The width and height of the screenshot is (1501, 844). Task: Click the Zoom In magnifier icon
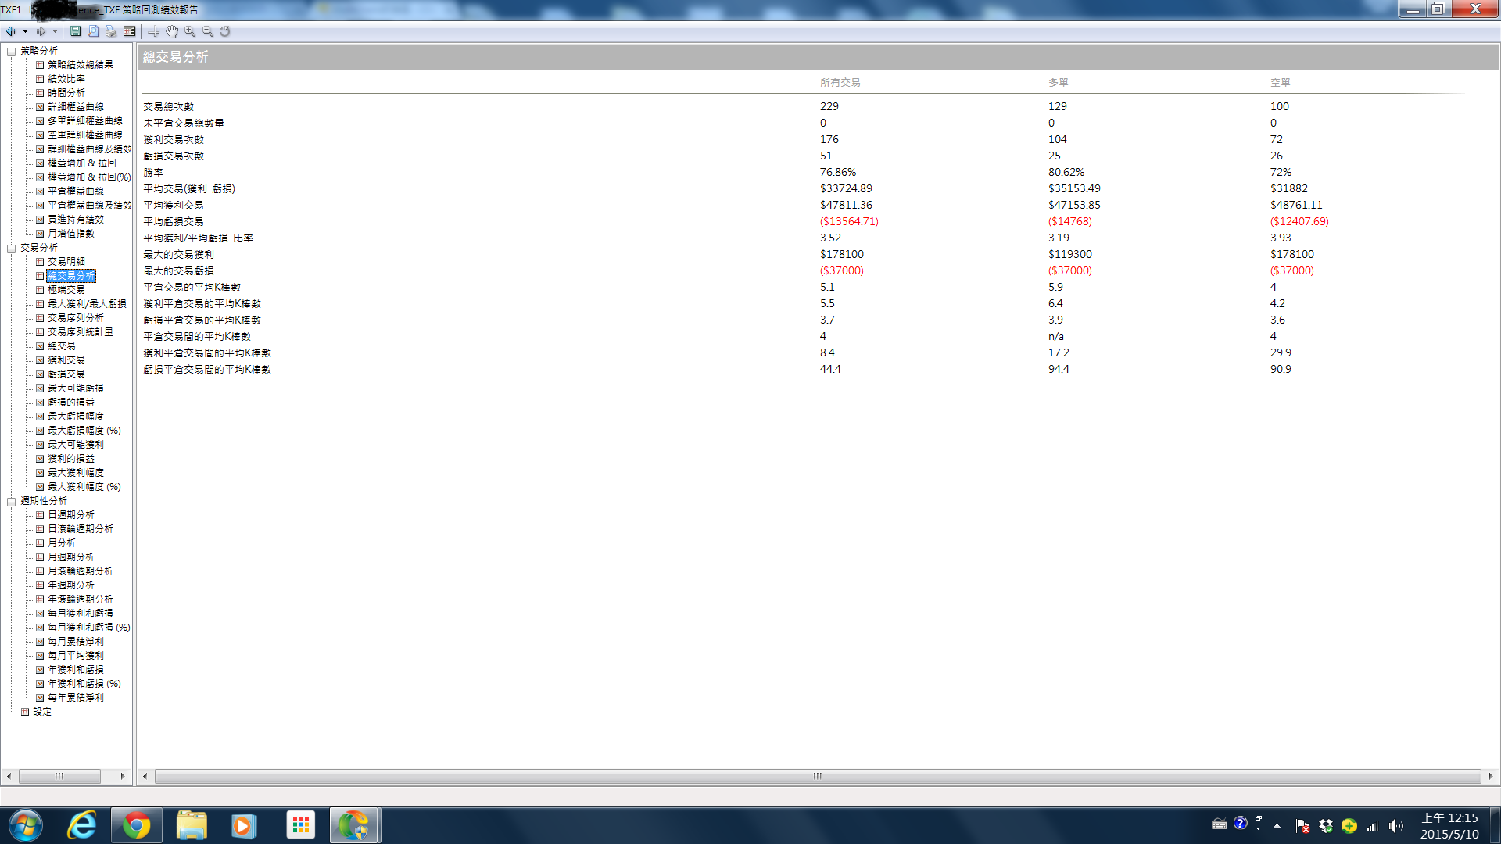[190, 31]
